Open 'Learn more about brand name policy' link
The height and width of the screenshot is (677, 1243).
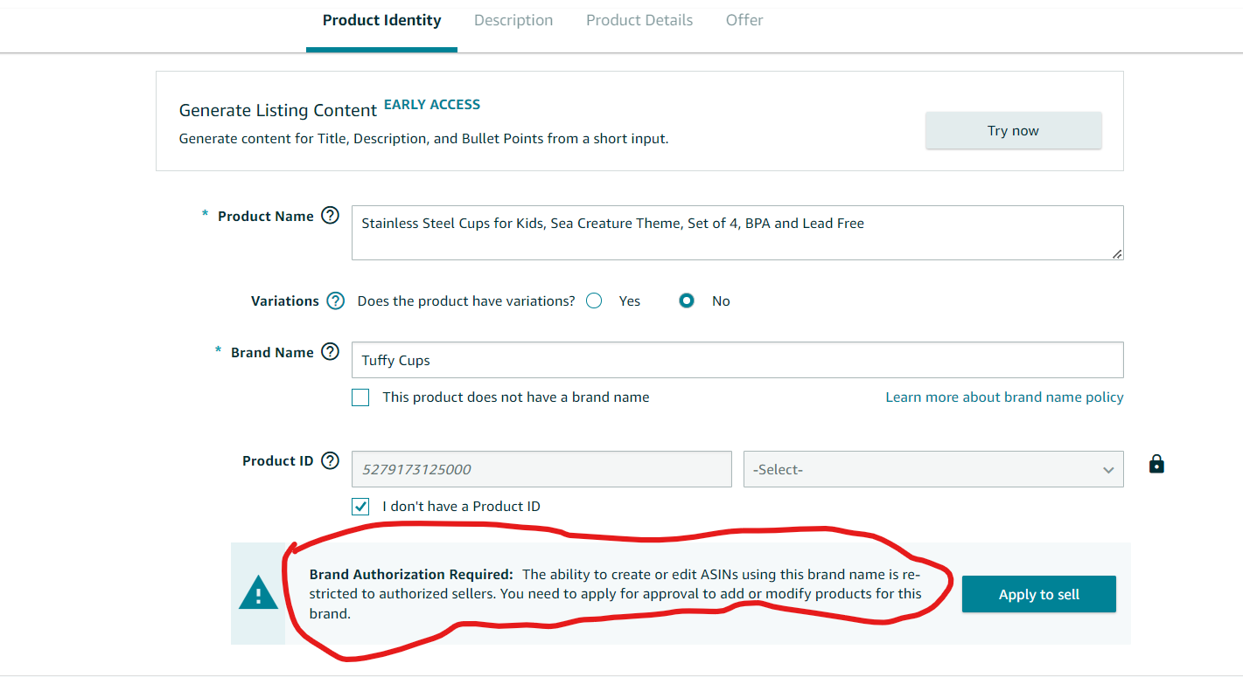click(1004, 397)
